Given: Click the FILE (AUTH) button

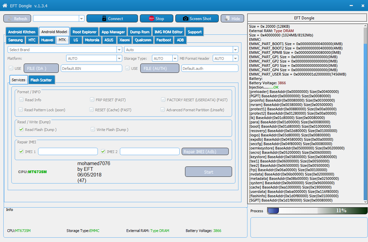Looking at the screenshot, I should 160,69.
